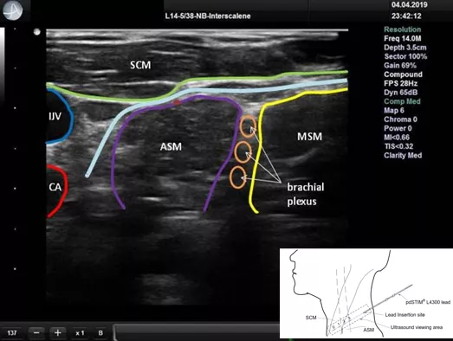
Task: Click the Freq 14.0M parameter
Action: pos(402,38)
